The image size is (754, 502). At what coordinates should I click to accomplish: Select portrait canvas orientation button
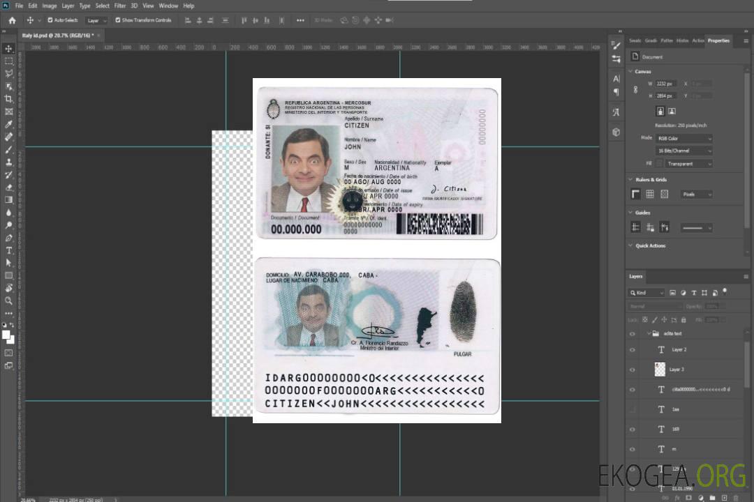tap(660, 112)
